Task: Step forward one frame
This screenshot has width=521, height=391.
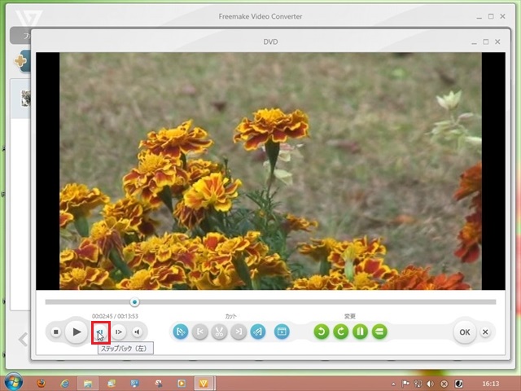Action: (x=119, y=332)
